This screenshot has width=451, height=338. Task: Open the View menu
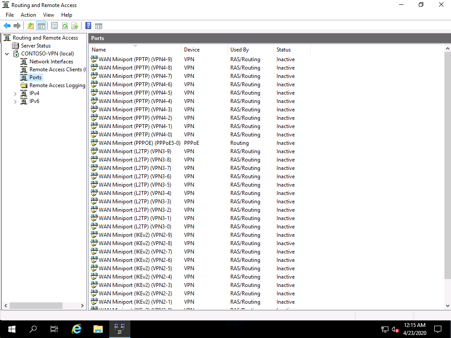click(48, 15)
